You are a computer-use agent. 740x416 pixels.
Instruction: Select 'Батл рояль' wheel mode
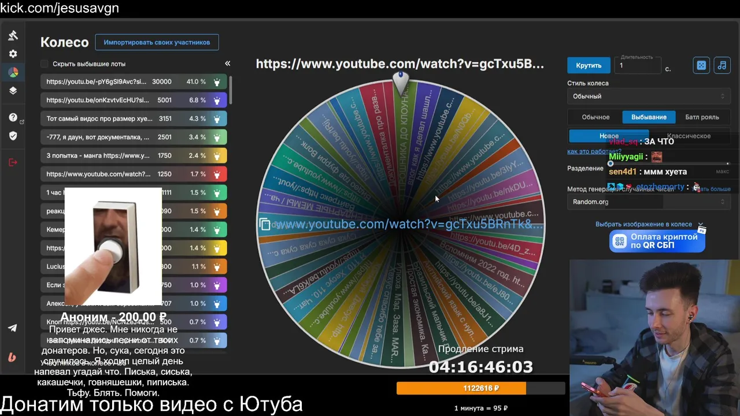(702, 117)
